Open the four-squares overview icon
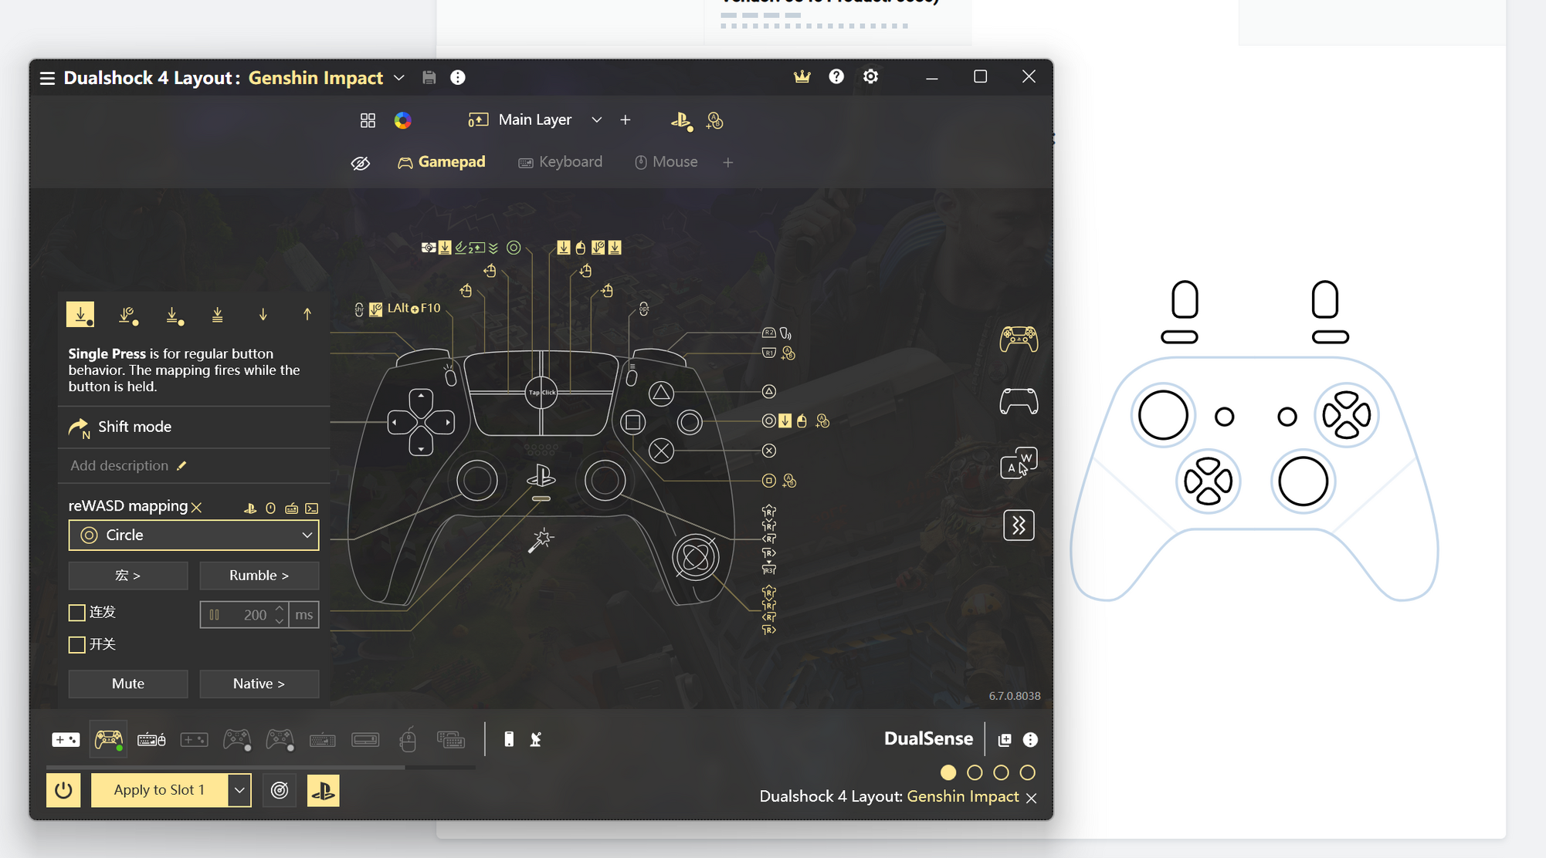Image resolution: width=1546 pixels, height=858 pixels. click(368, 120)
